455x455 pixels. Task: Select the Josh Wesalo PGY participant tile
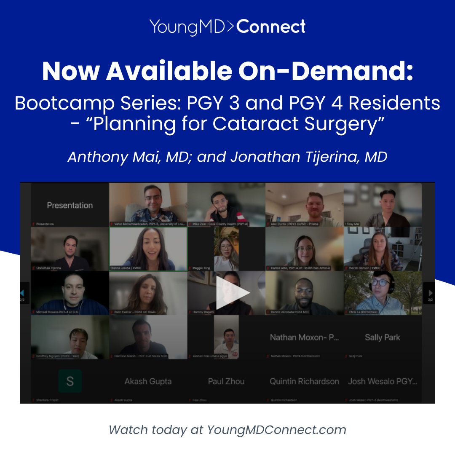coord(383,381)
